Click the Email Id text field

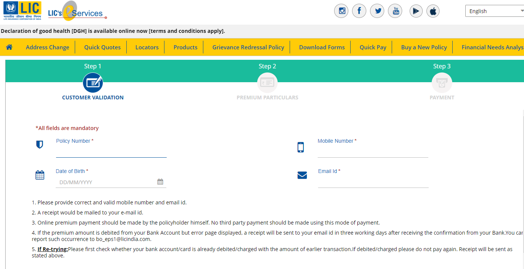tap(373, 182)
